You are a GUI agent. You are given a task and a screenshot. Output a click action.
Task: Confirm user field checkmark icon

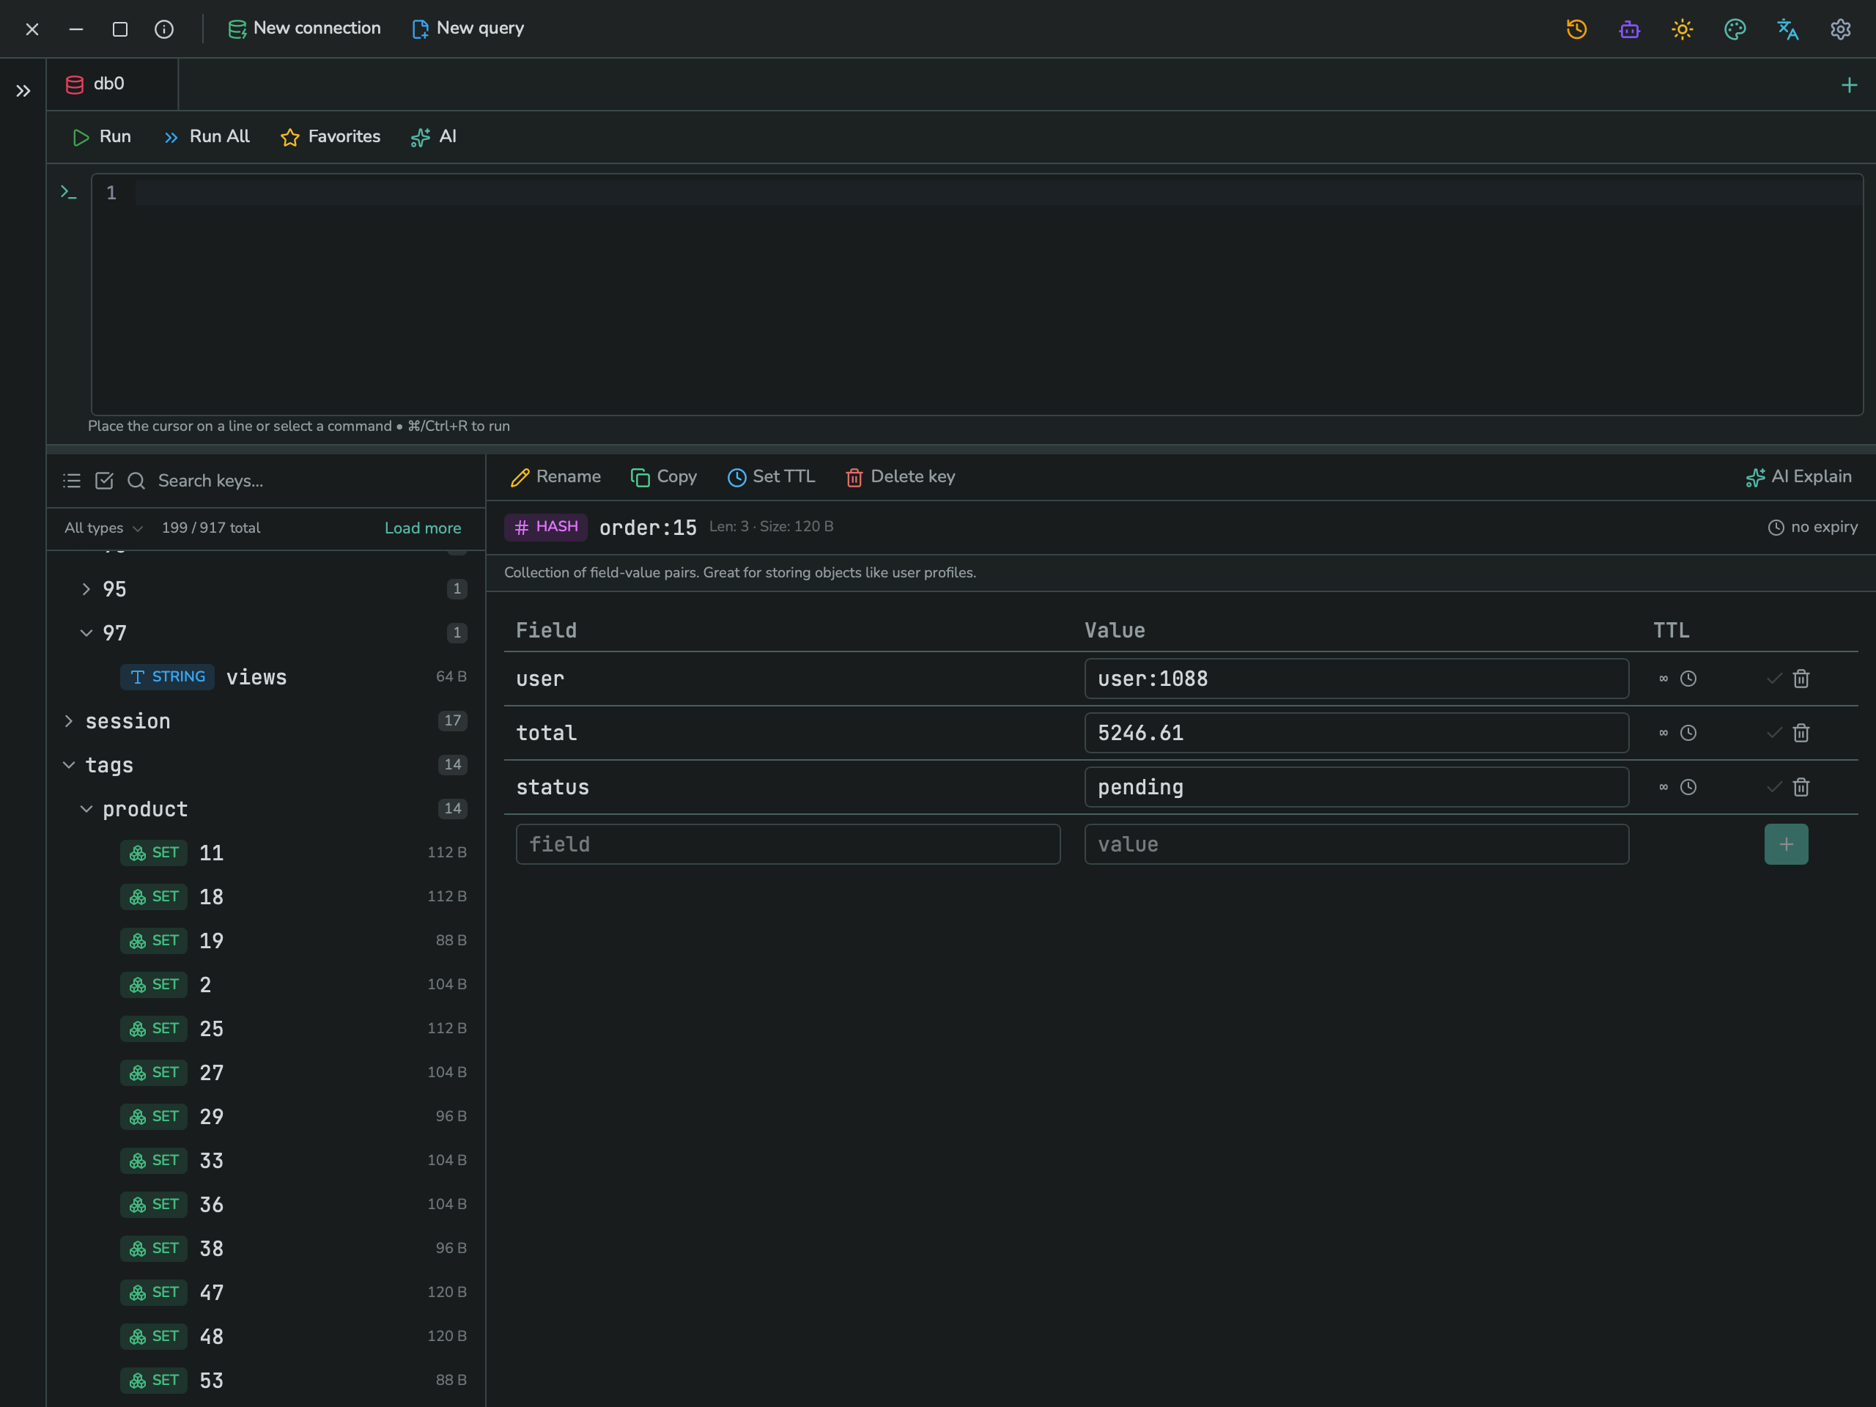point(1773,679)
